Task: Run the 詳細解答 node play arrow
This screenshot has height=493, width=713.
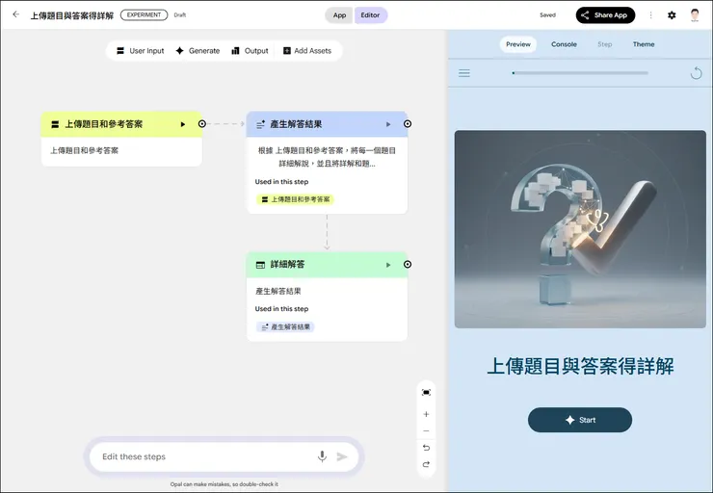Action: pyautogui.click(x=388, y=265)
